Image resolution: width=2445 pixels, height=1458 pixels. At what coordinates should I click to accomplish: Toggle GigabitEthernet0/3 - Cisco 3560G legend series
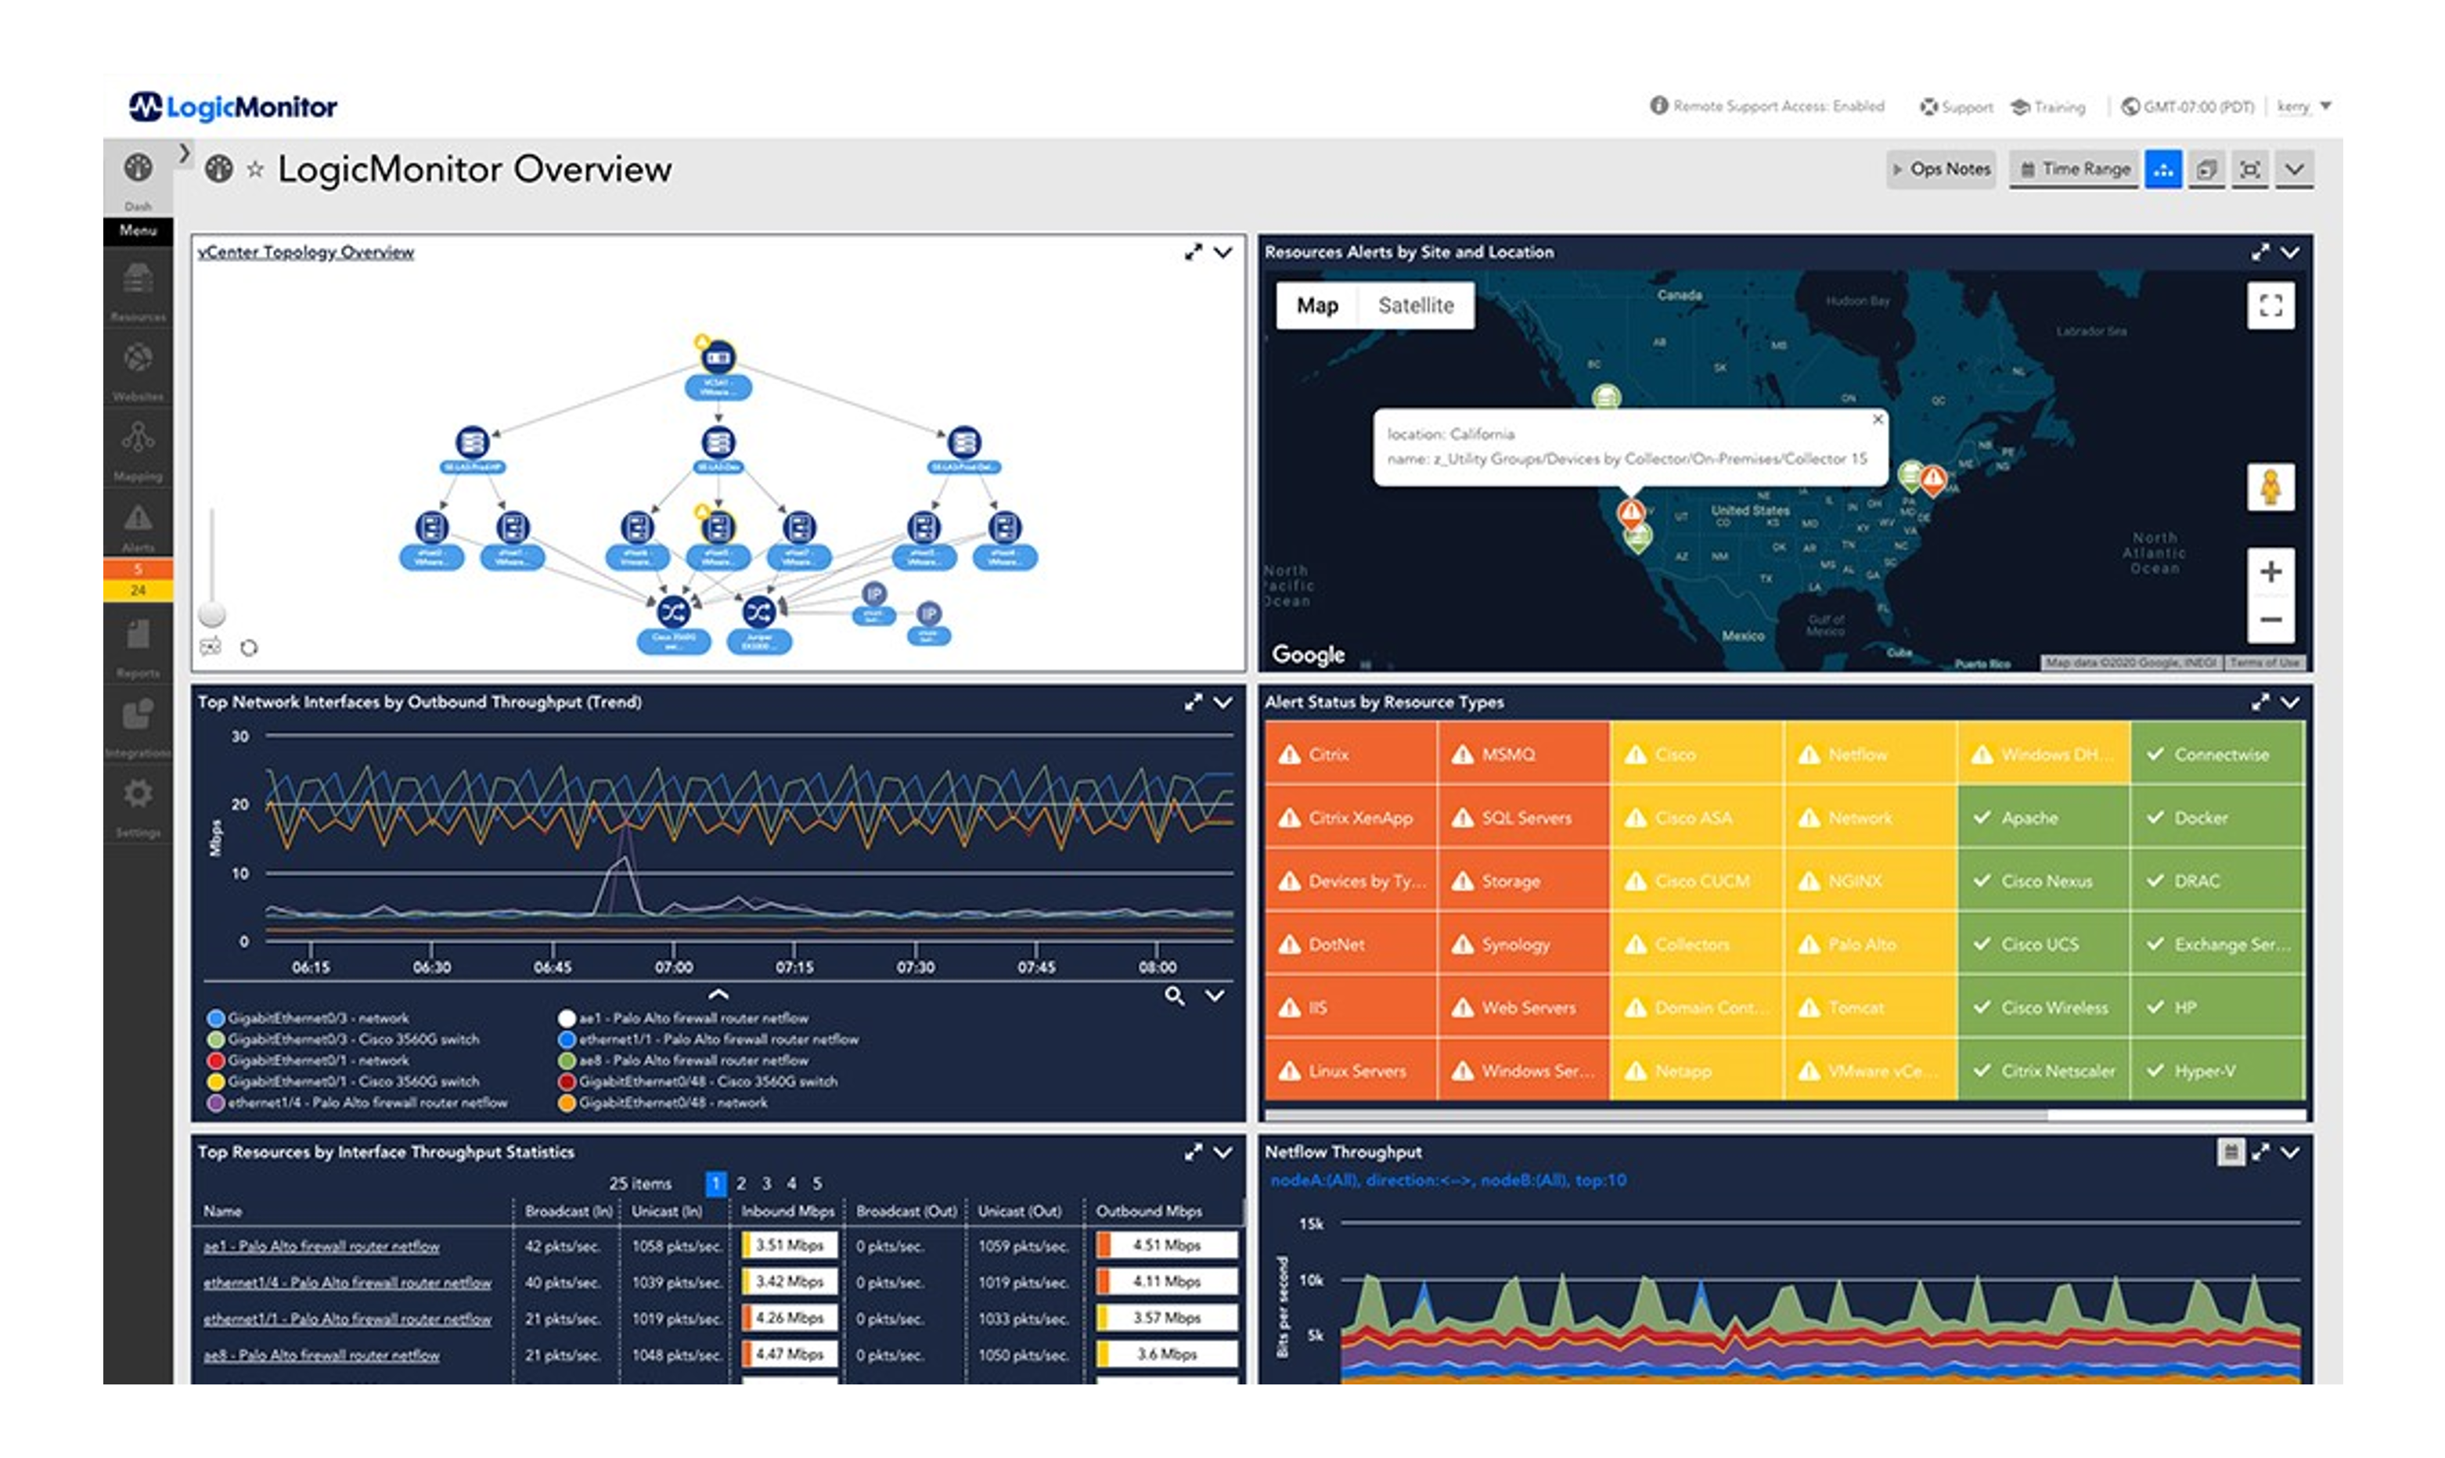click(344, 1039)
